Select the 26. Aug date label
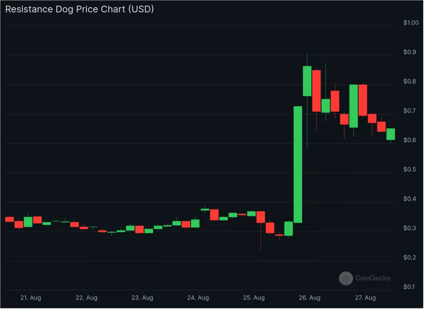 [310, 297]
